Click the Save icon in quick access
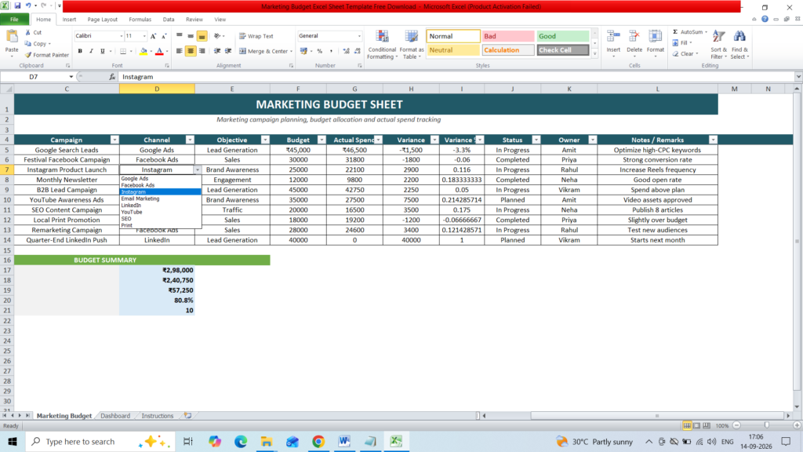This screenshot has width=803, height=452. click(17, 6)
